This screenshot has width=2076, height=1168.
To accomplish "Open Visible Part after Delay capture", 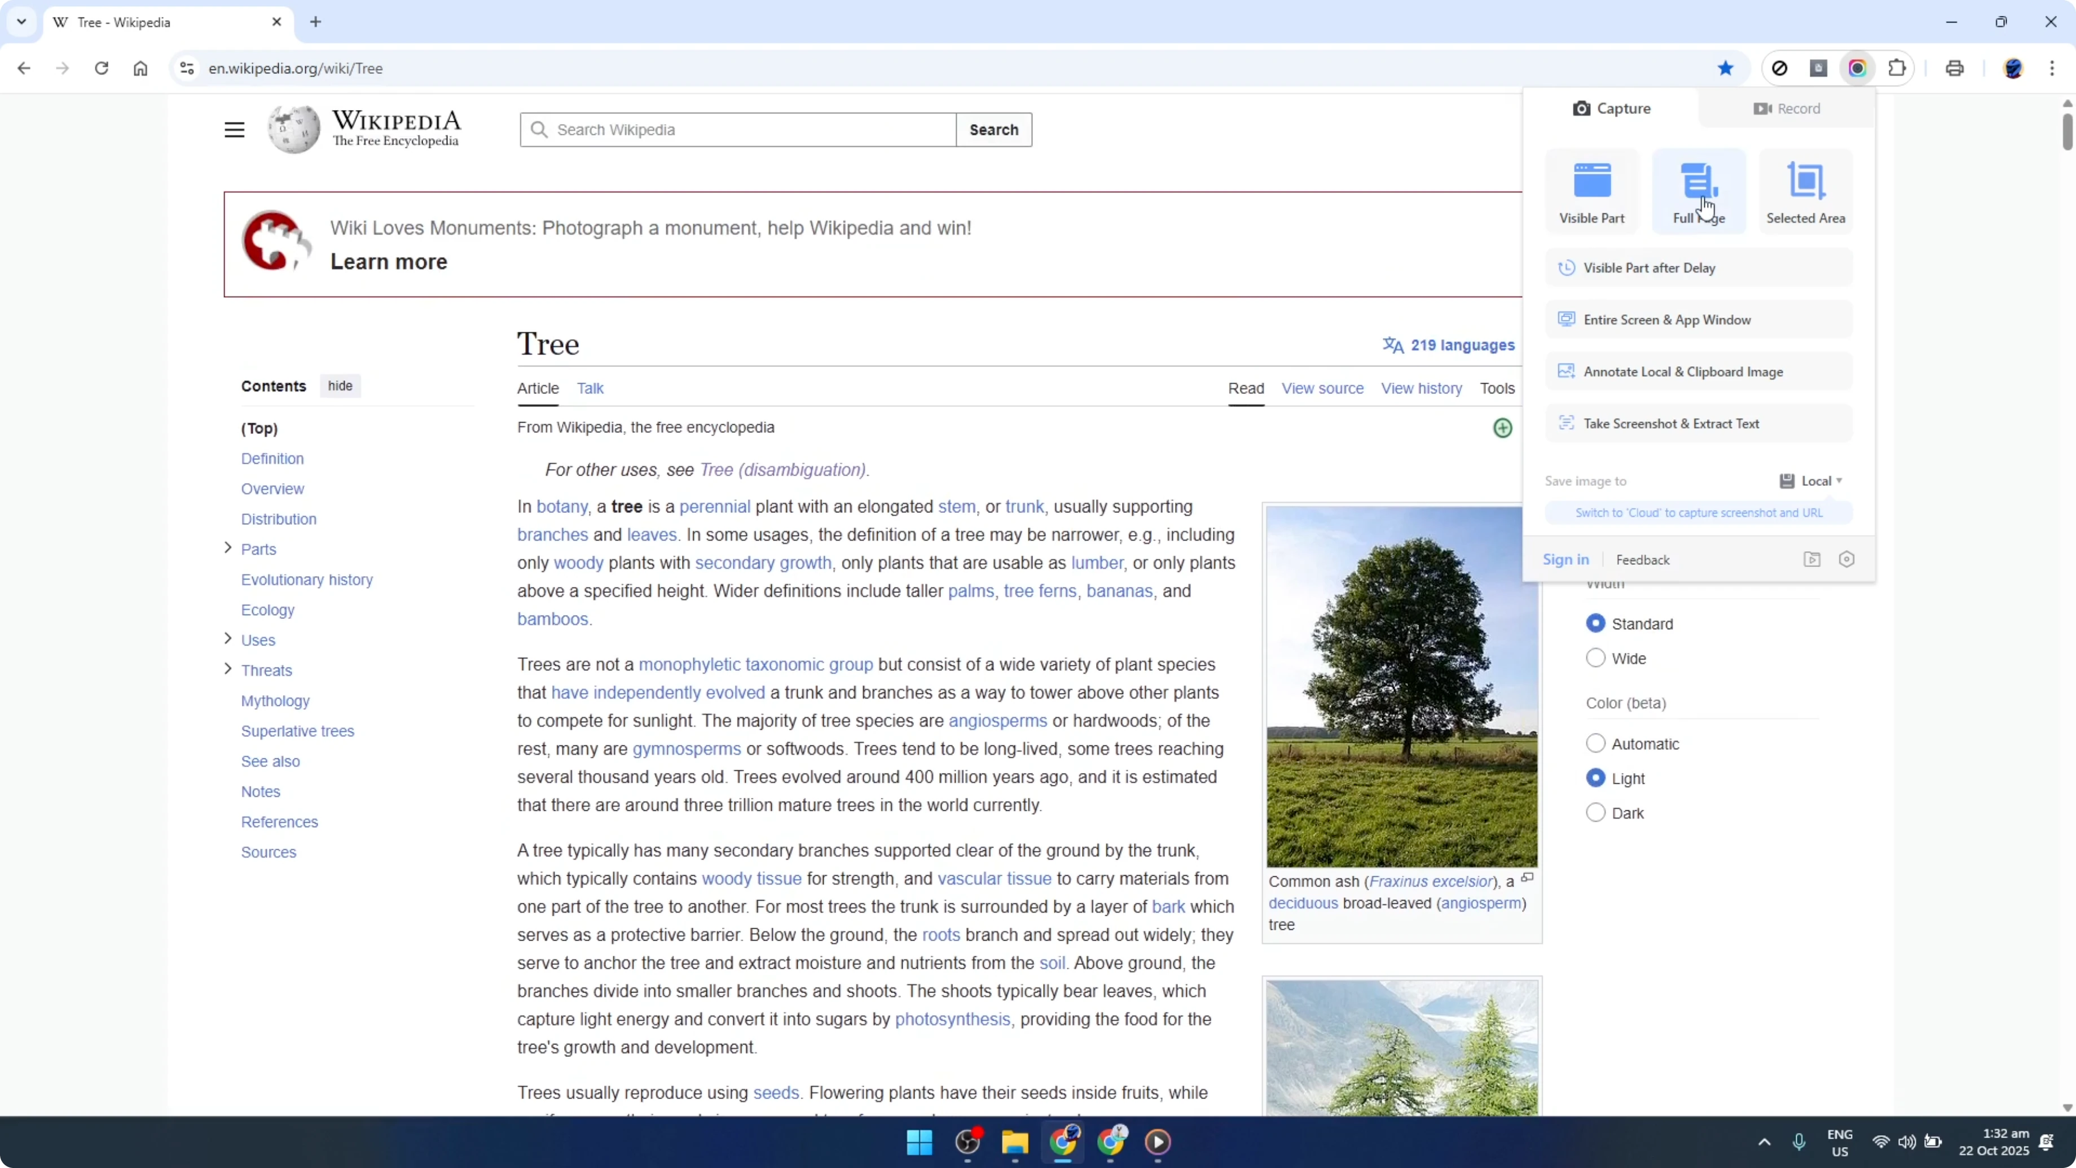I will tap(1649, 267).
